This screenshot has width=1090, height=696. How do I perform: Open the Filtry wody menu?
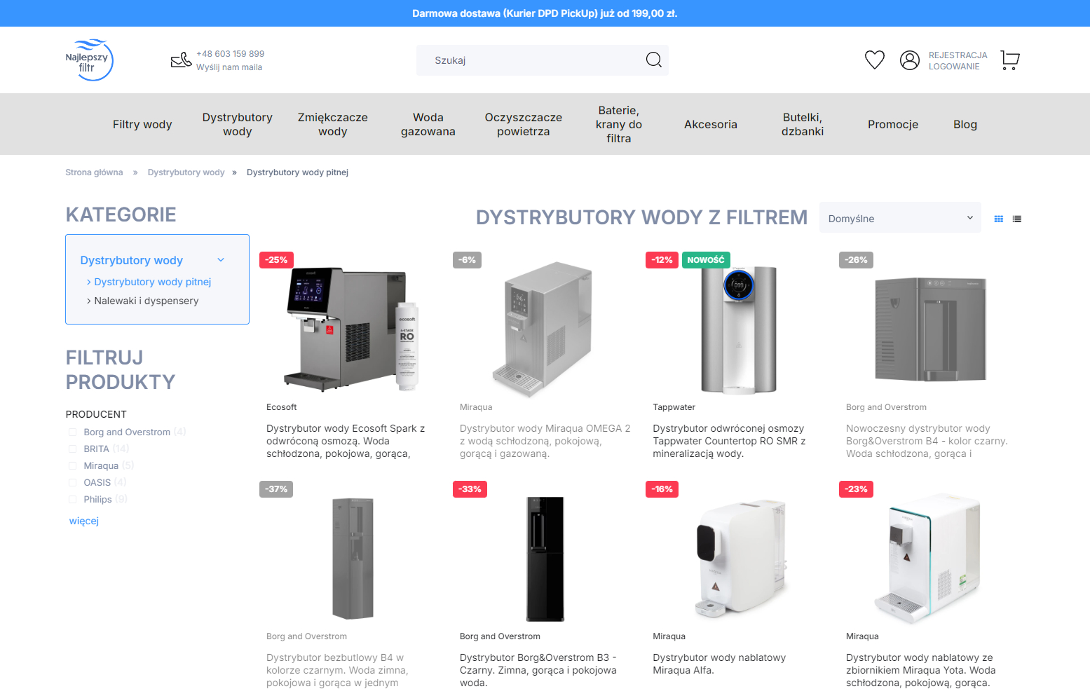click(x=142, y=125)
